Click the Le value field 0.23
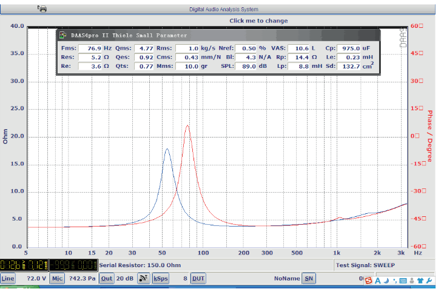This screenshot has width=438, height=292. tap(349, 57)
